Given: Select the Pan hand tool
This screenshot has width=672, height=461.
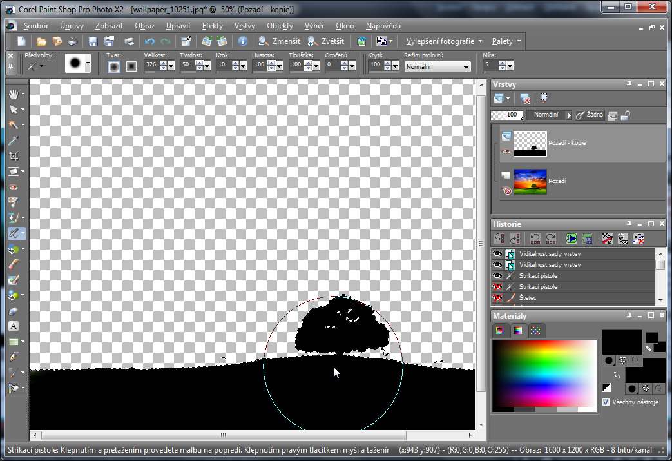Looking at the screenshot, I should tap(14, 94).
